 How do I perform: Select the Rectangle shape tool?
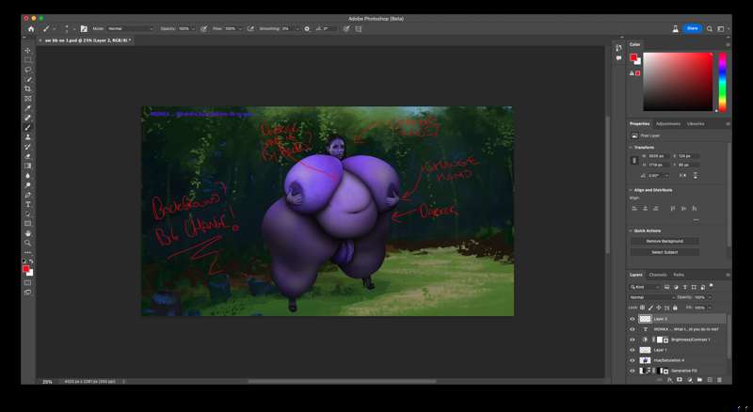coord(28,224)
